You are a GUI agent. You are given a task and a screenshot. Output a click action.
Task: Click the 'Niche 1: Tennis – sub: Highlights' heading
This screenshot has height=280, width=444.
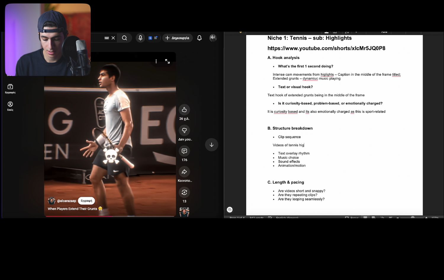click(309, 38)
